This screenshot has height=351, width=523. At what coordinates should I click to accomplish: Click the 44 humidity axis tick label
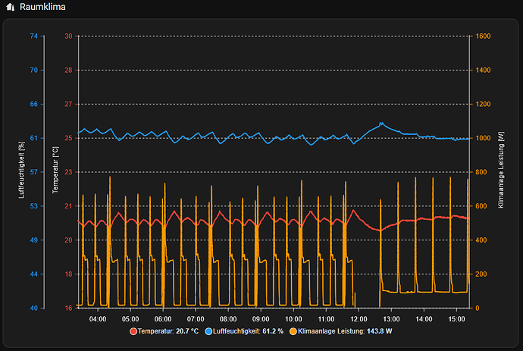pyautogui.click(x=34, y=274)
